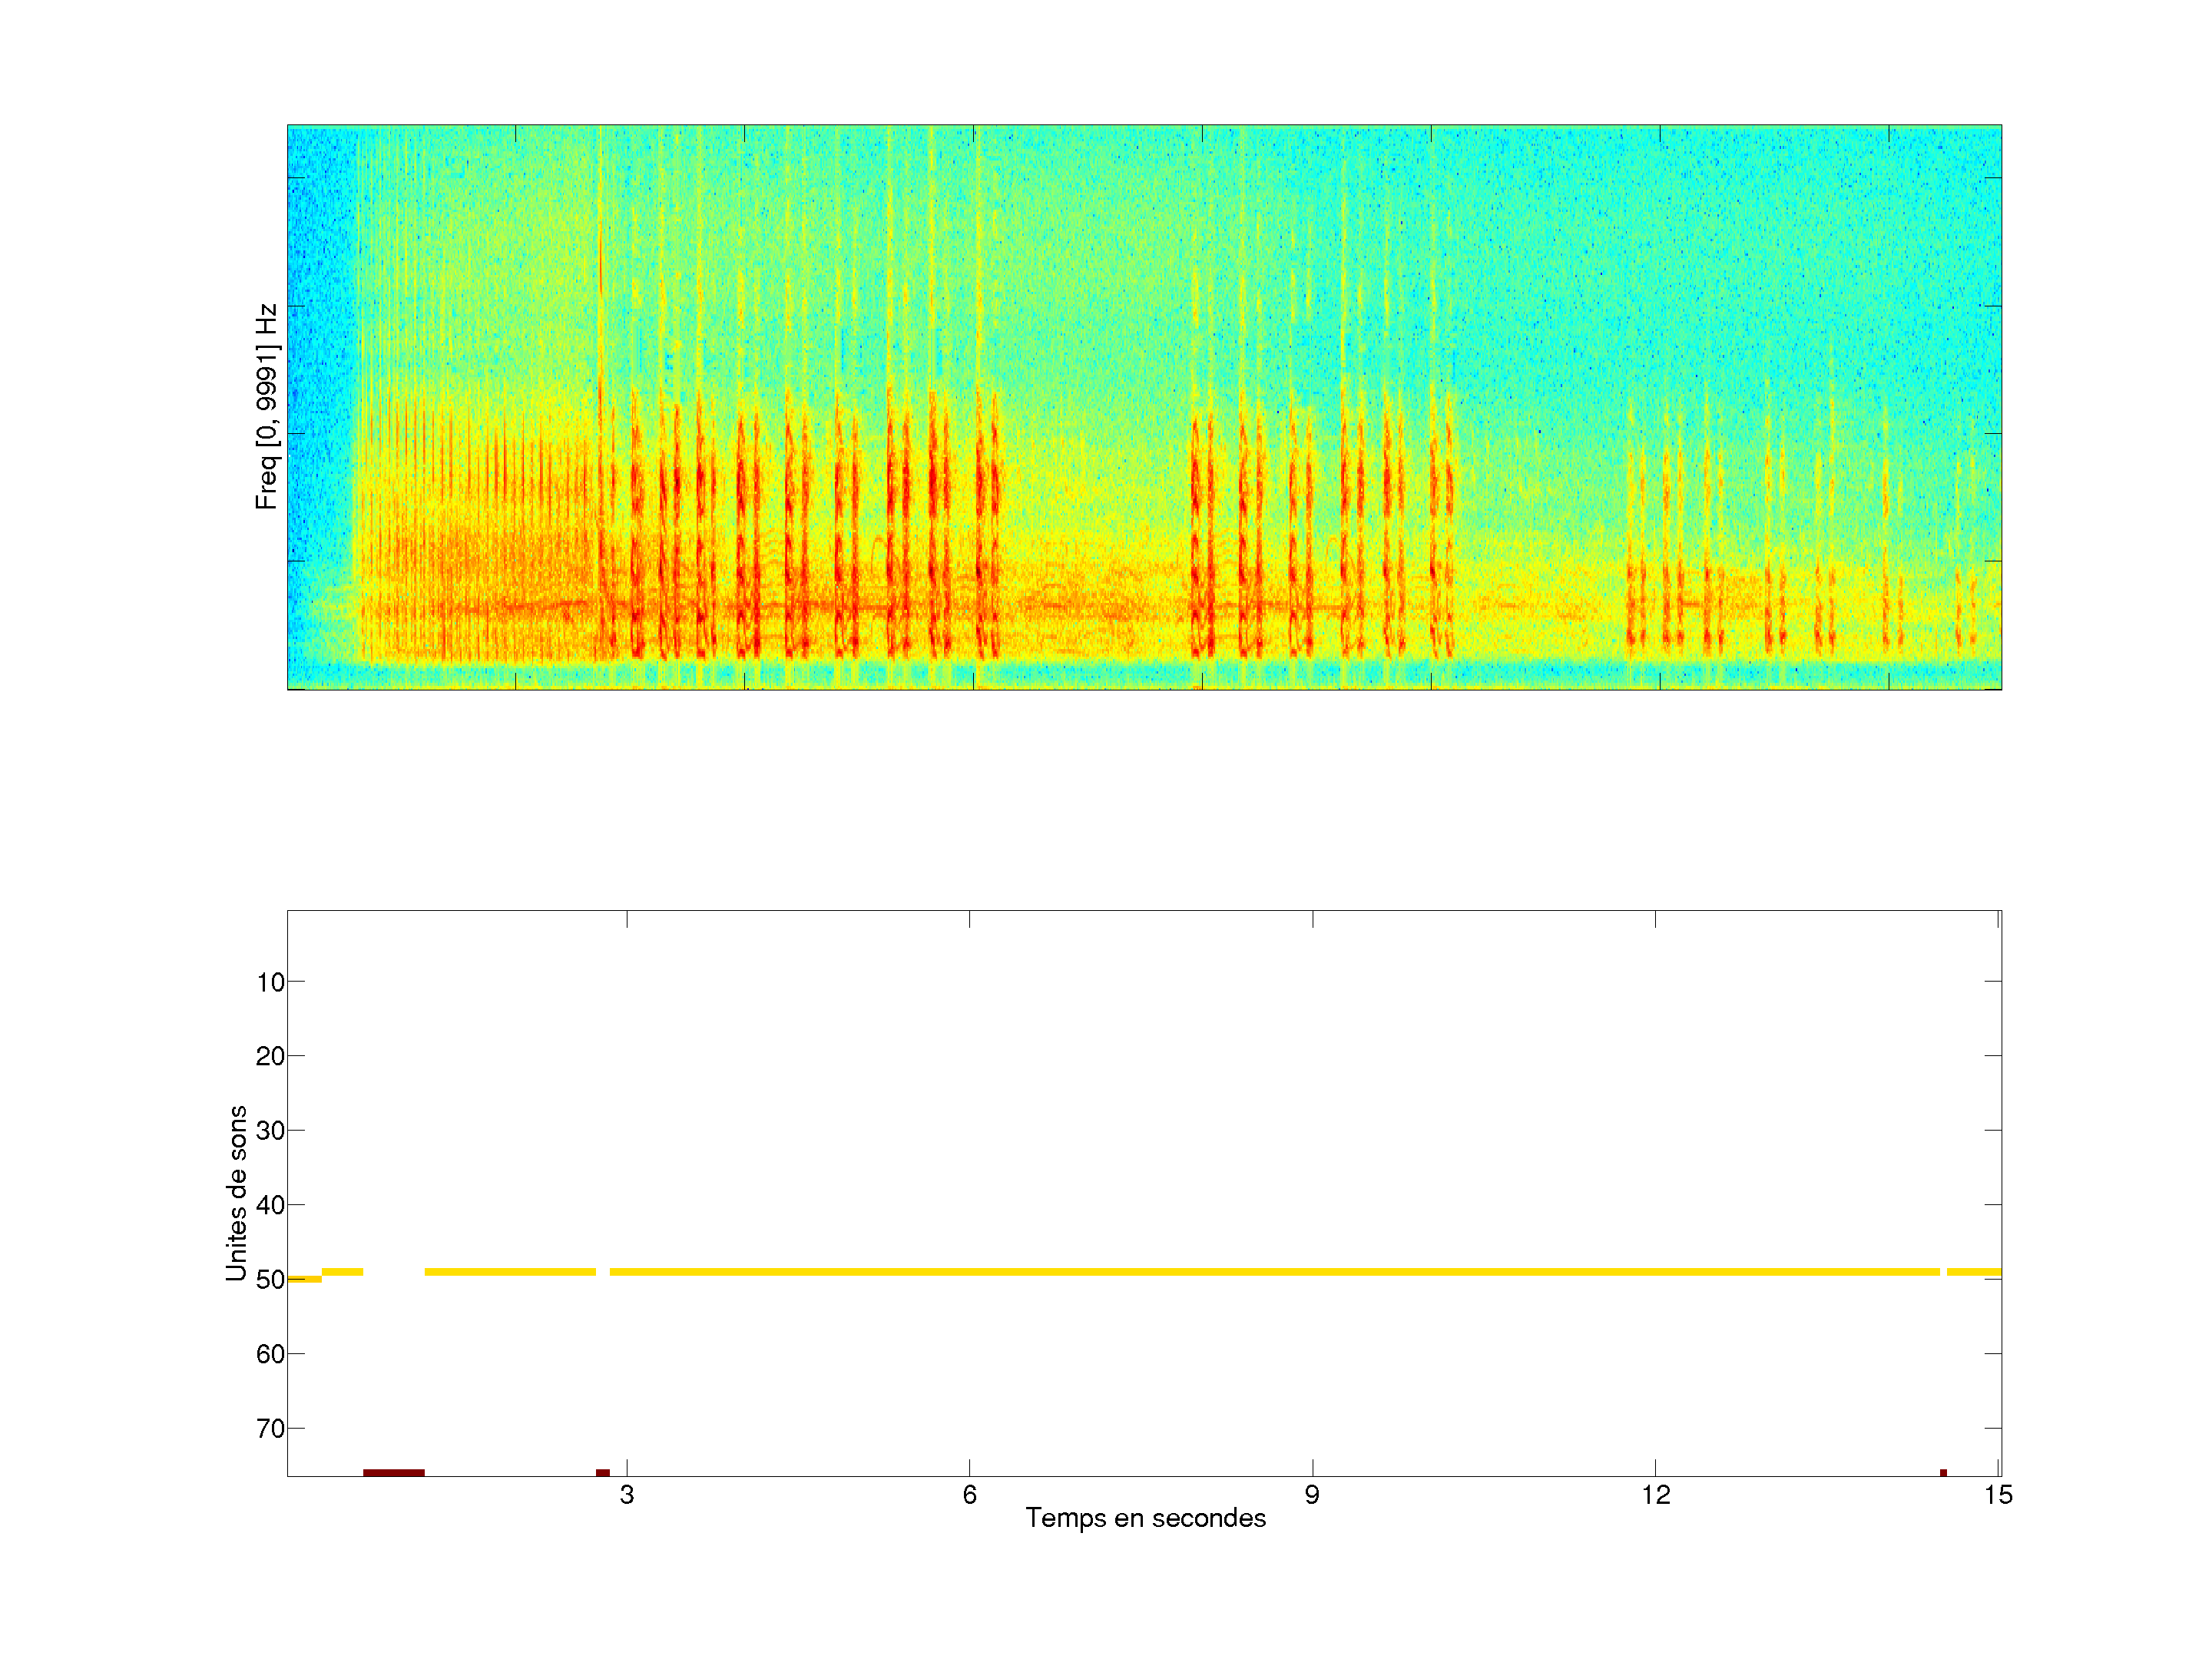Screen dimensions: 2212x1659
Task: Click the blue silent region at spectrogram start
Action: [x=320, y=380]
